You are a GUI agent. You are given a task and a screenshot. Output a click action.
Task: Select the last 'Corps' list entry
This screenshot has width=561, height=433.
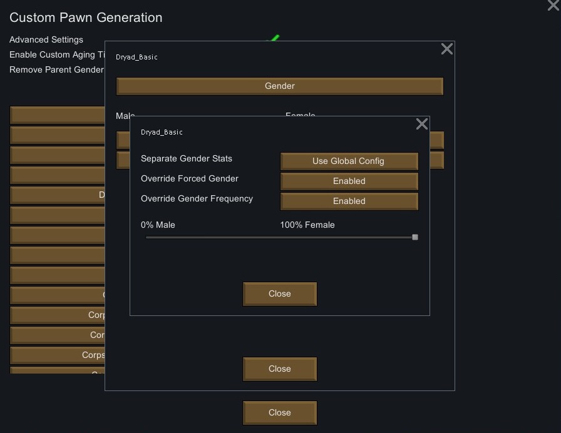pos(57,355)
